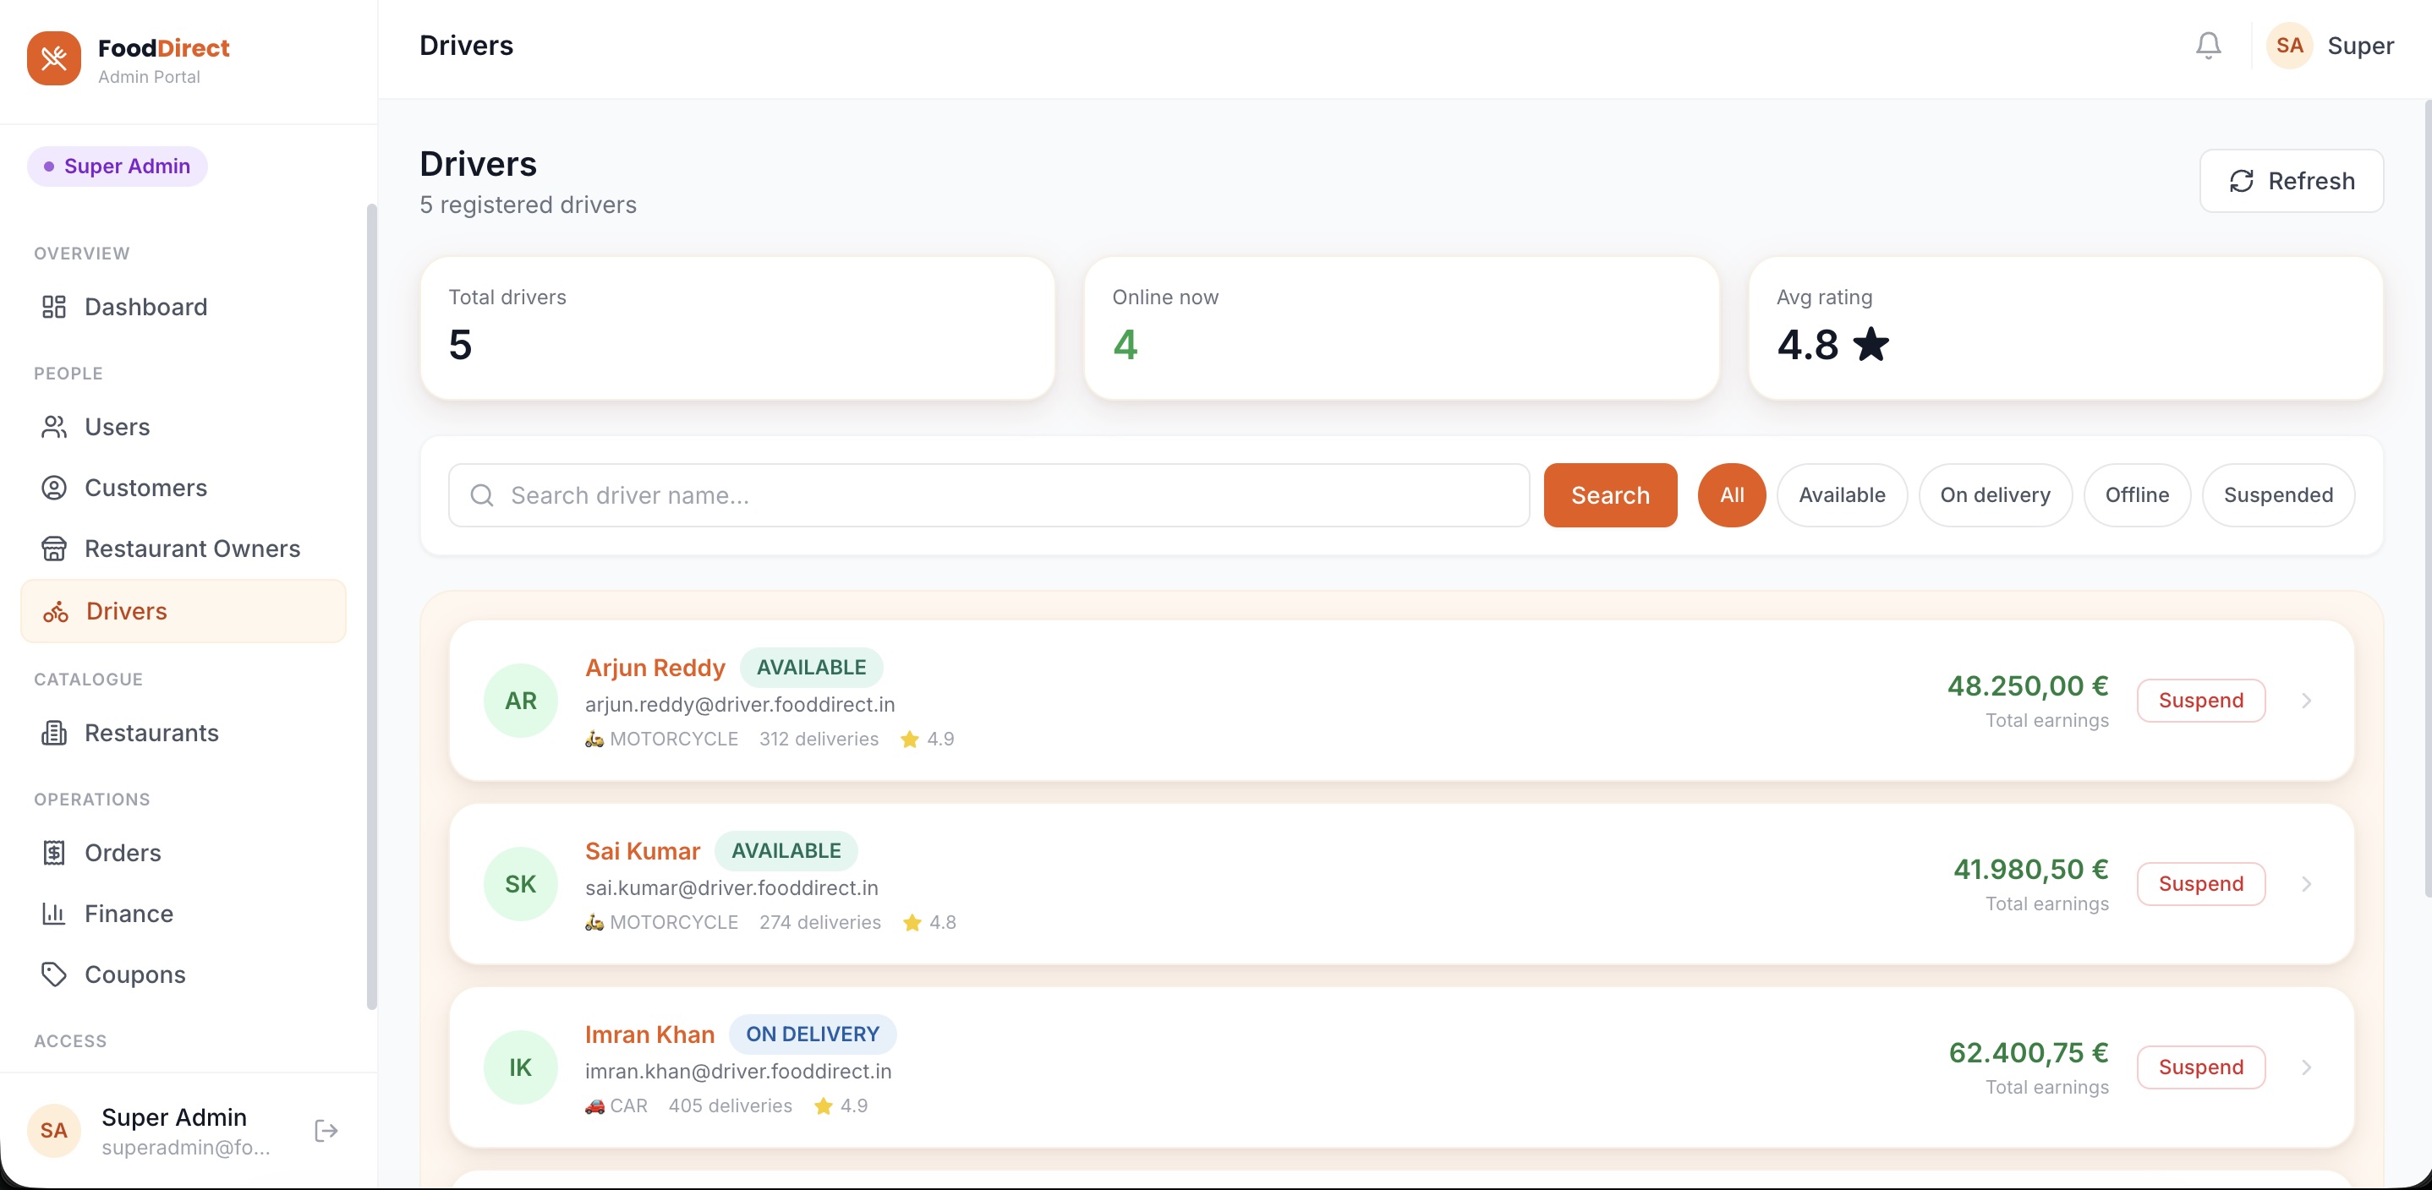The image size is (2432, 1190).
Task: Click Arjun Reddy's rating star icon
Action: tap(909, 739)
